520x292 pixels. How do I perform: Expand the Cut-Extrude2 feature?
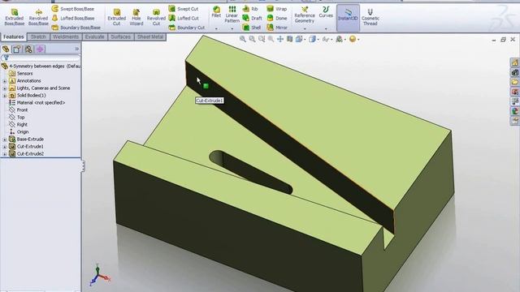coord(5,154)
